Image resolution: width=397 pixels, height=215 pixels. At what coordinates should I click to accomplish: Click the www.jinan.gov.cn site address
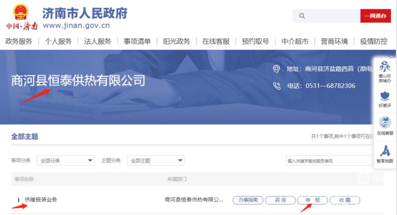point(76,25)
